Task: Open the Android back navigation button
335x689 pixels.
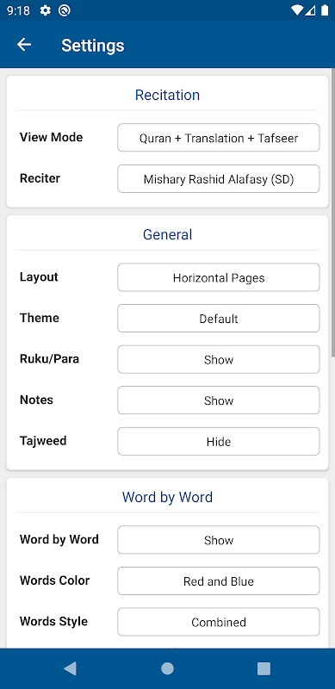Action: coord(70,668)
